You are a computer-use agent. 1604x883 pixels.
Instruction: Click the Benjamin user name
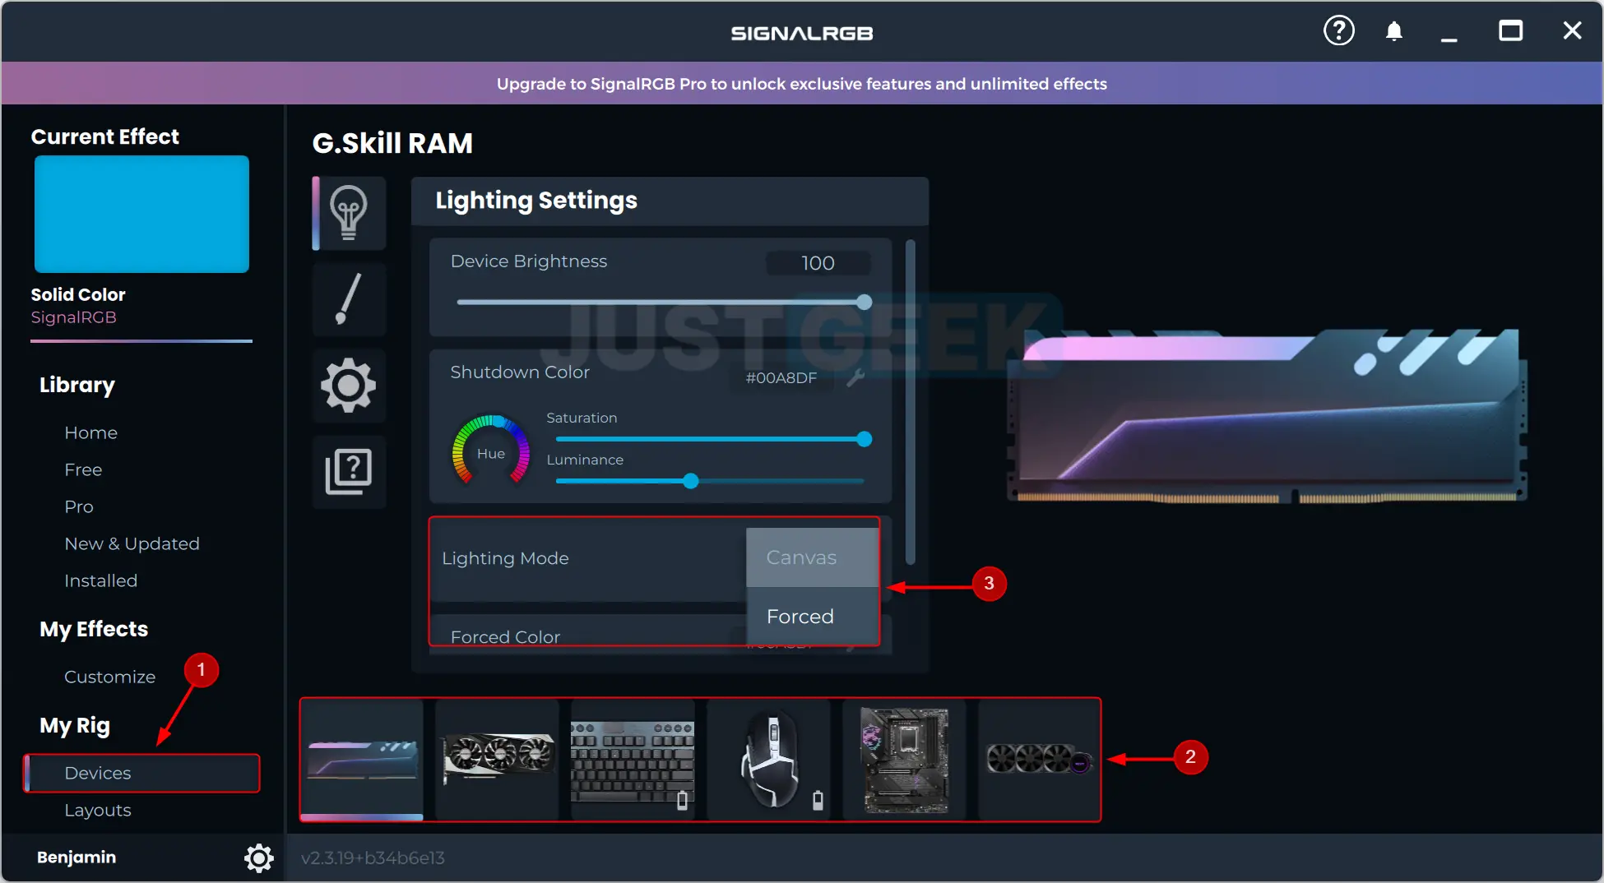(x=76, y=857)
